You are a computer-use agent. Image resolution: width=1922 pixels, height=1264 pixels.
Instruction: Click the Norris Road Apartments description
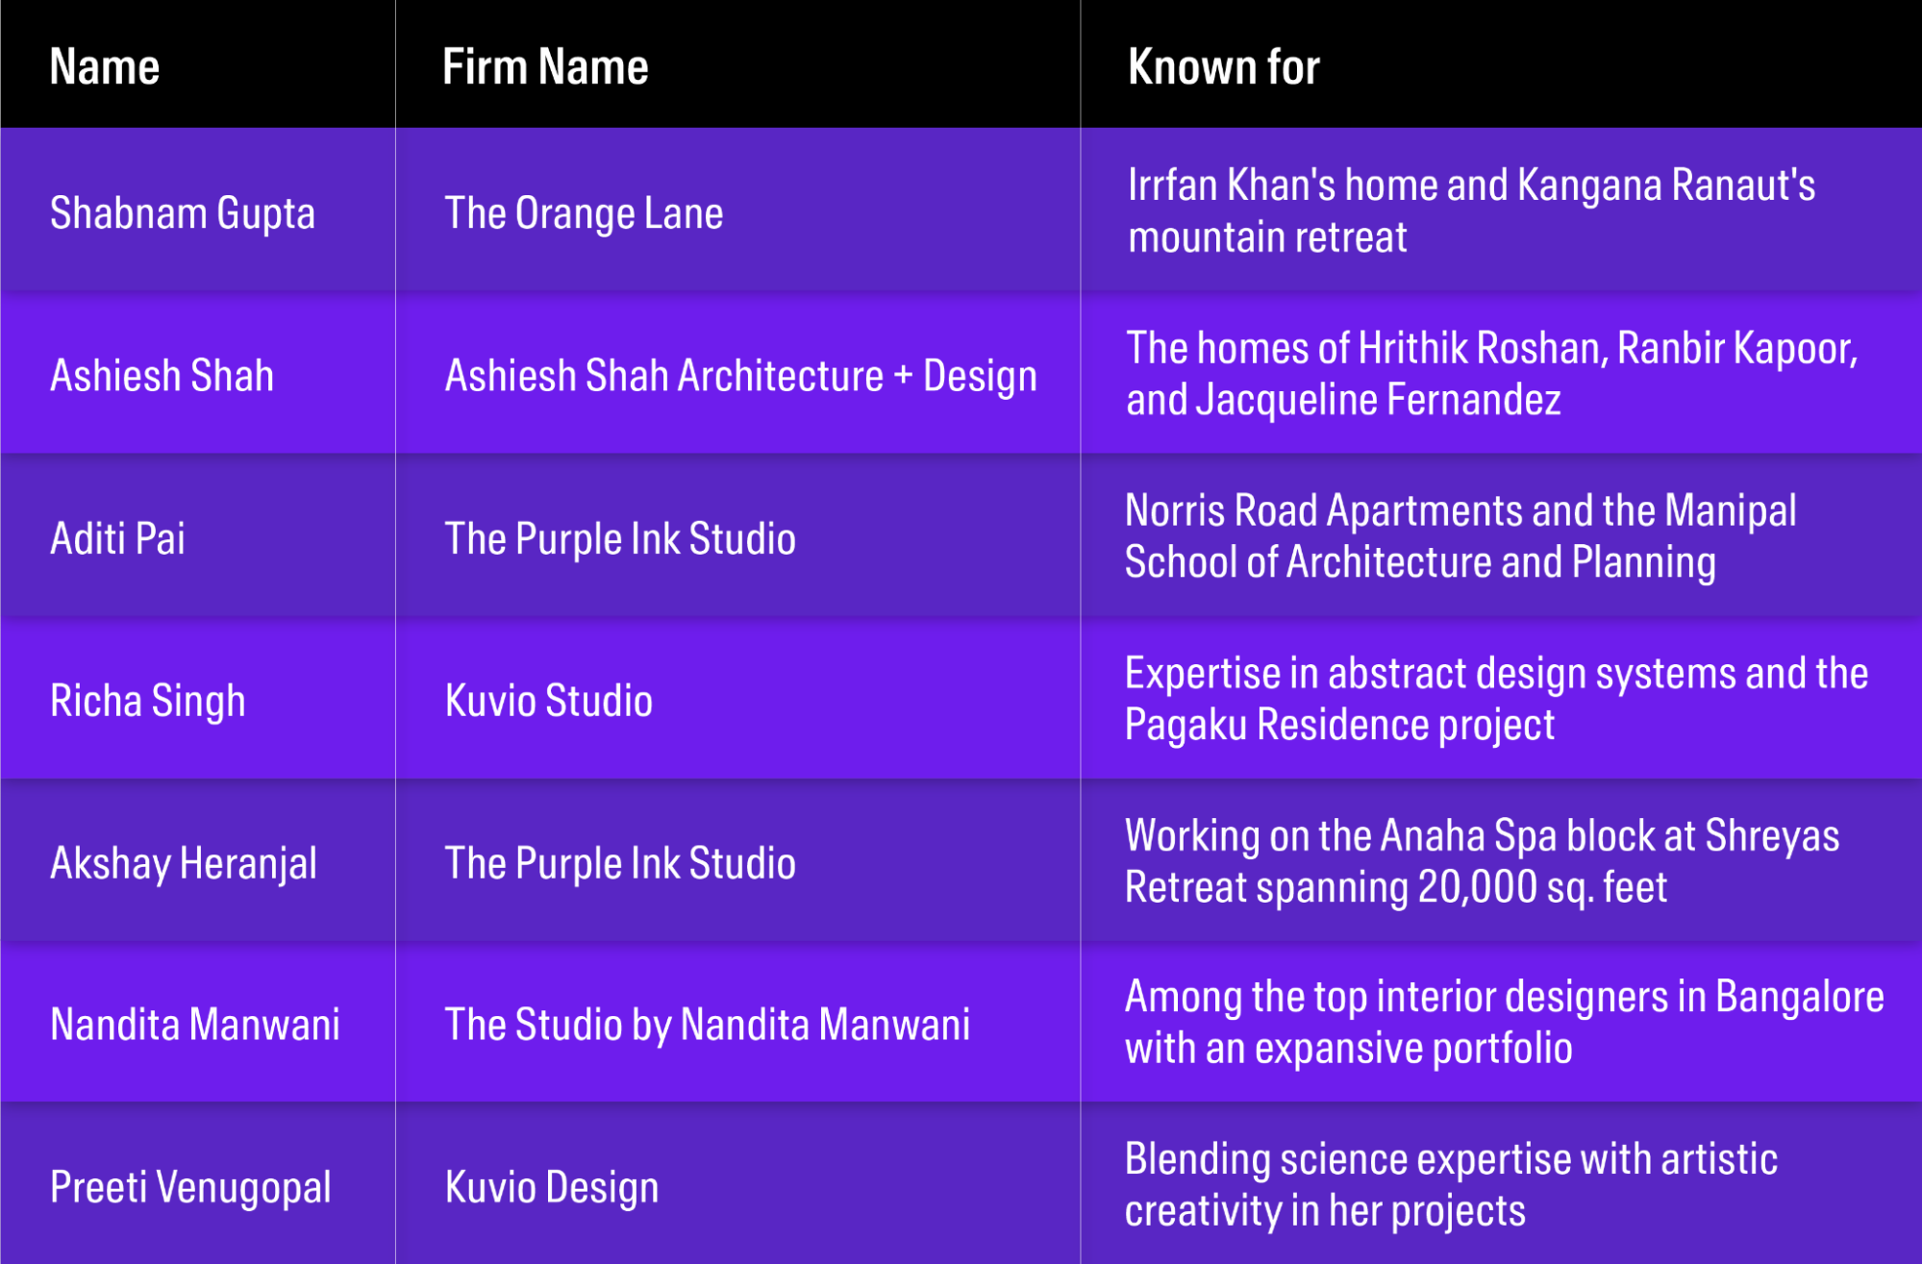click(x=1460, y=535)
